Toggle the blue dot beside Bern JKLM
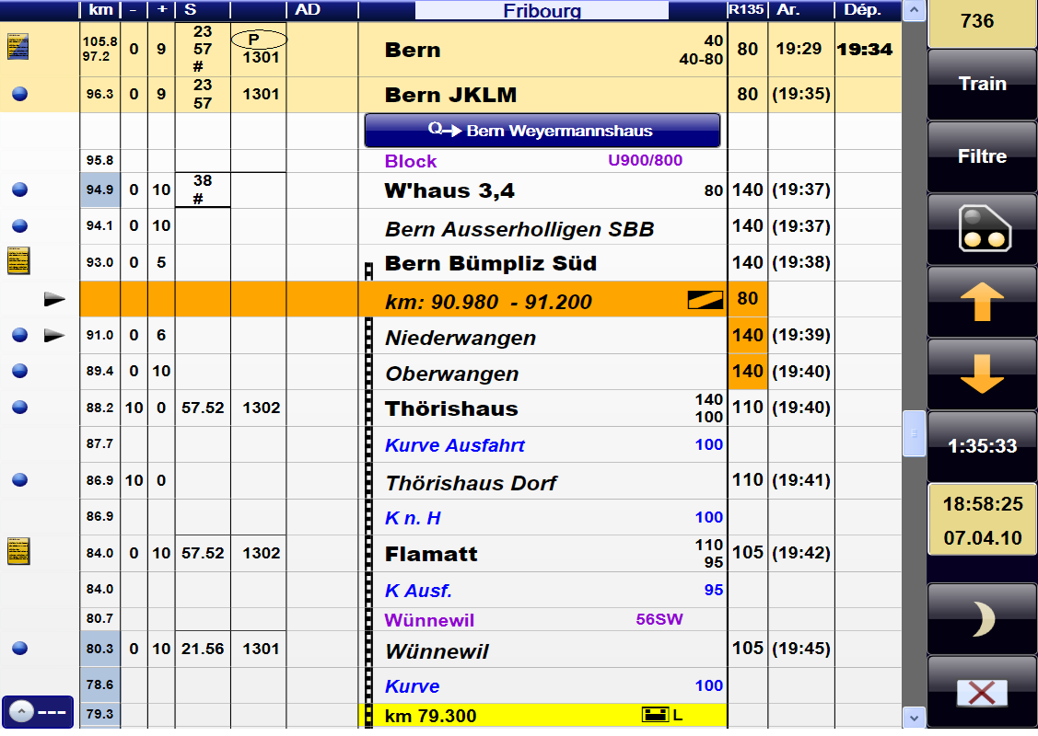 20,94
